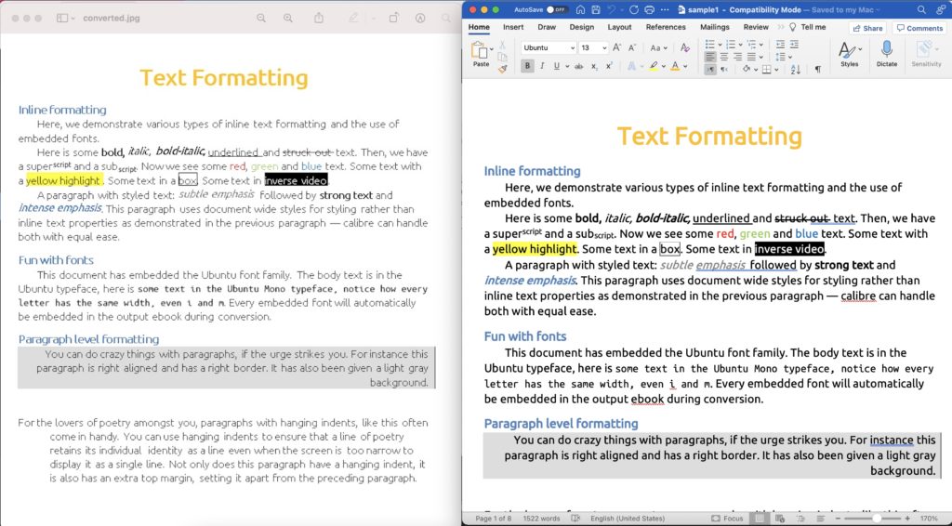
Task: Open Preview sidebar view dropdown
Action: click(66, 19)
